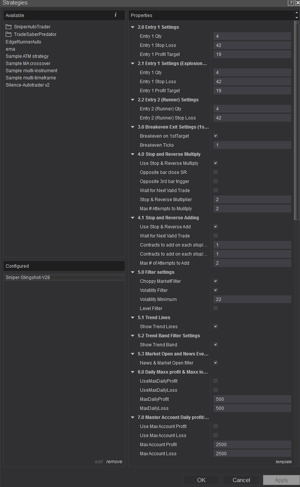Select Silence-Autotrader v2 strategy
Viewport: 300px width, 487px height.
[x=28, y=85]
